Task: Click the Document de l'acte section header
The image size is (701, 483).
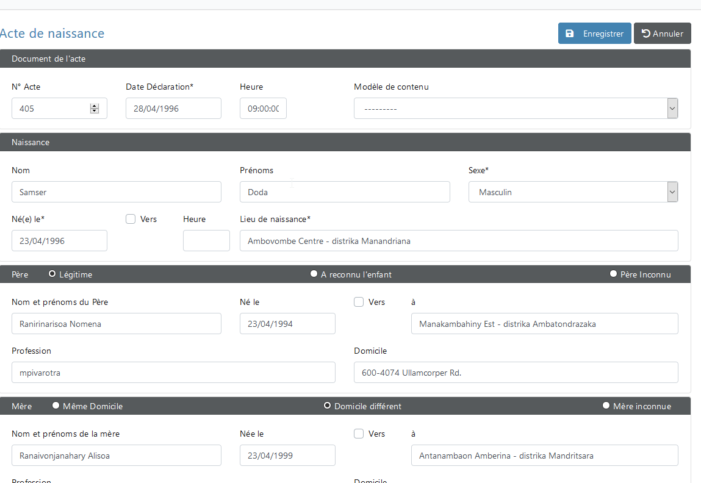Action: [x=345, y=59]
